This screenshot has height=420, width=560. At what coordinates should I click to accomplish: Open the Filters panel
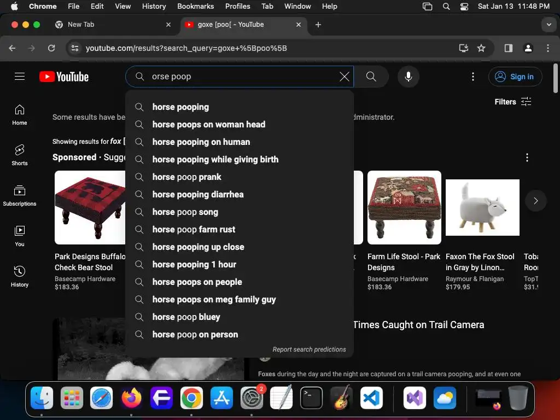[513, 102]
